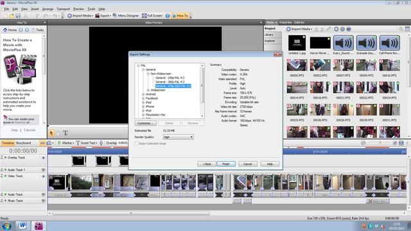
Task: Switch to Storyboard tab
Action: pos(23,143)
